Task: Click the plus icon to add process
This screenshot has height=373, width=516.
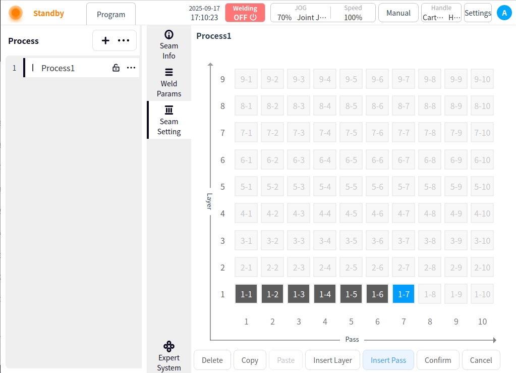Action: pos(105,41)
